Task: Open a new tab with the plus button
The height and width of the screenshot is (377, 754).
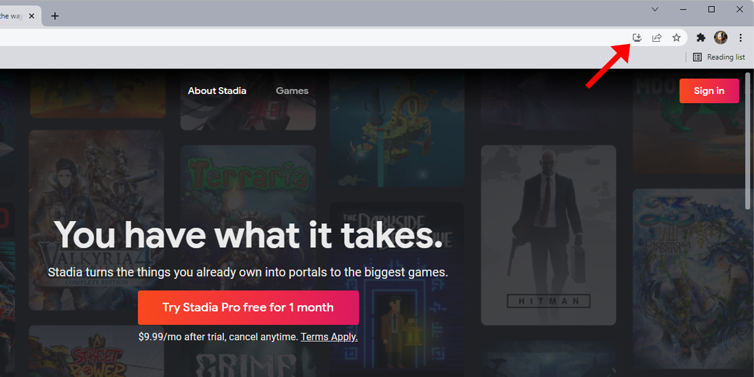Action: pos(55,16)
